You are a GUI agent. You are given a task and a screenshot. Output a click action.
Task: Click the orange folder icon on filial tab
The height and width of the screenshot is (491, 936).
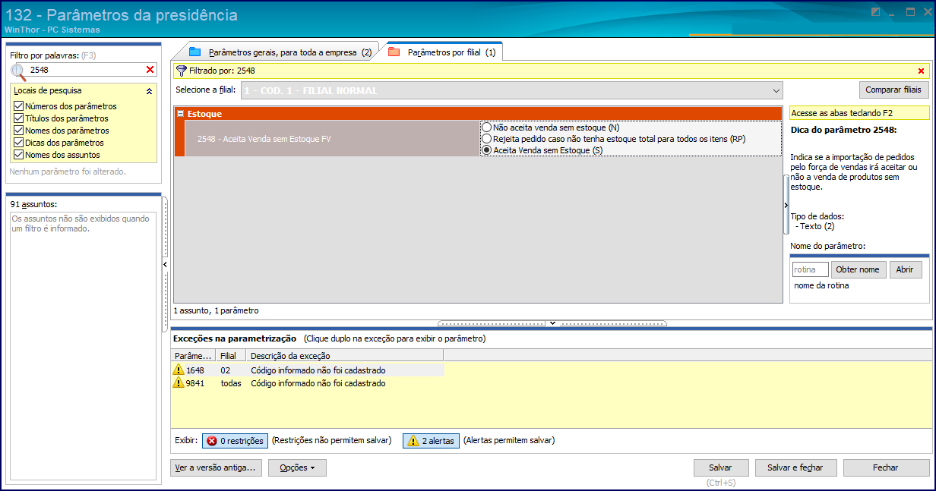click(x=394, y=52)
